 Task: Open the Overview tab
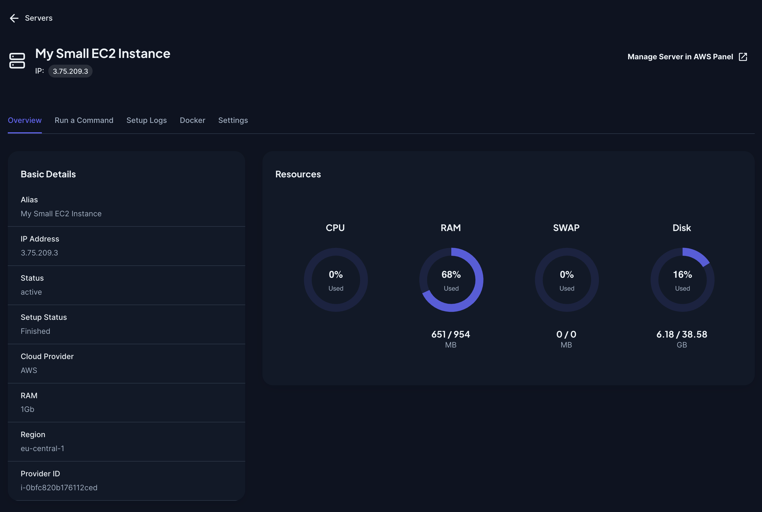click(25, 120)
